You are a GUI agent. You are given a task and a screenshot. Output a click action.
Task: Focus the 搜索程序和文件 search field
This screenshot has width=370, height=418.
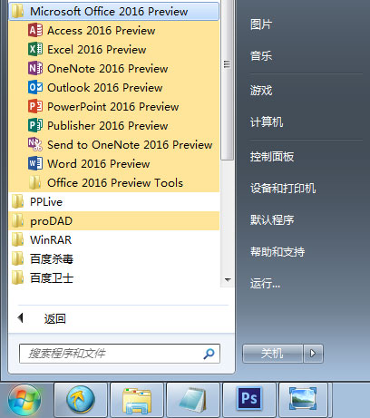[x=120, y=354]
